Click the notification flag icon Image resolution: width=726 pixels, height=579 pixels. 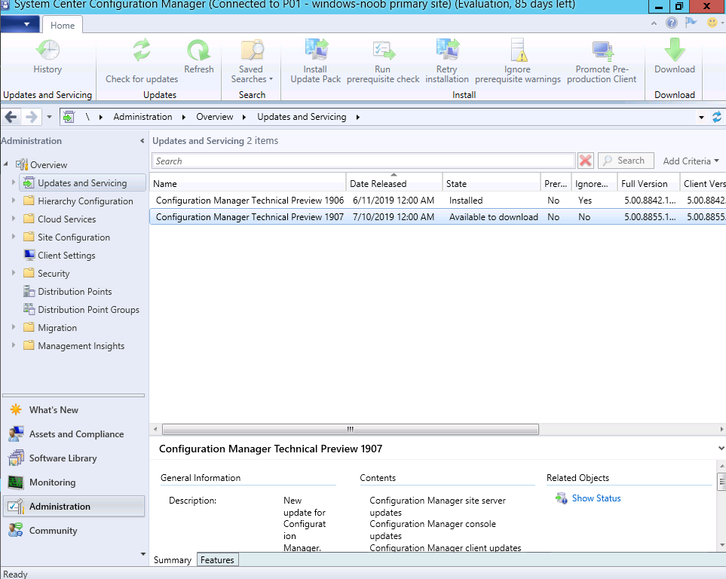click(691, 22)
